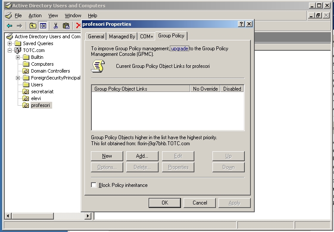Select the elevi organizational unit label
This screenshot has width=334, height=232.
tap(36, 98)
